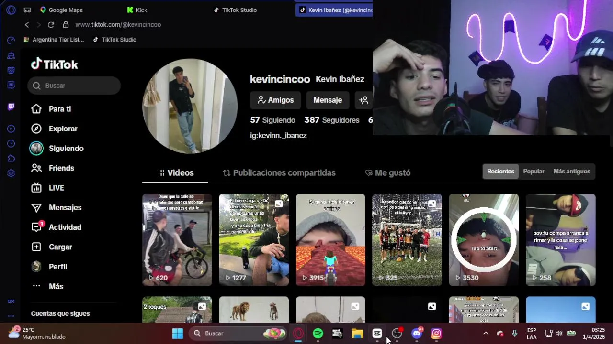Open File Explorer from the taskbar
The image size is (613, 344).
357,333
